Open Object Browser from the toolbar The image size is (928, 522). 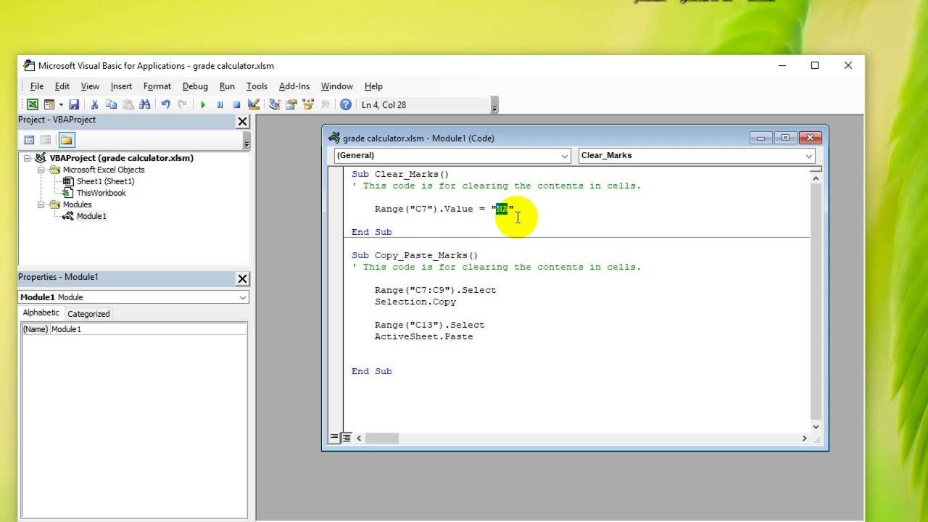pyautogui.click(x=308, y=104)
